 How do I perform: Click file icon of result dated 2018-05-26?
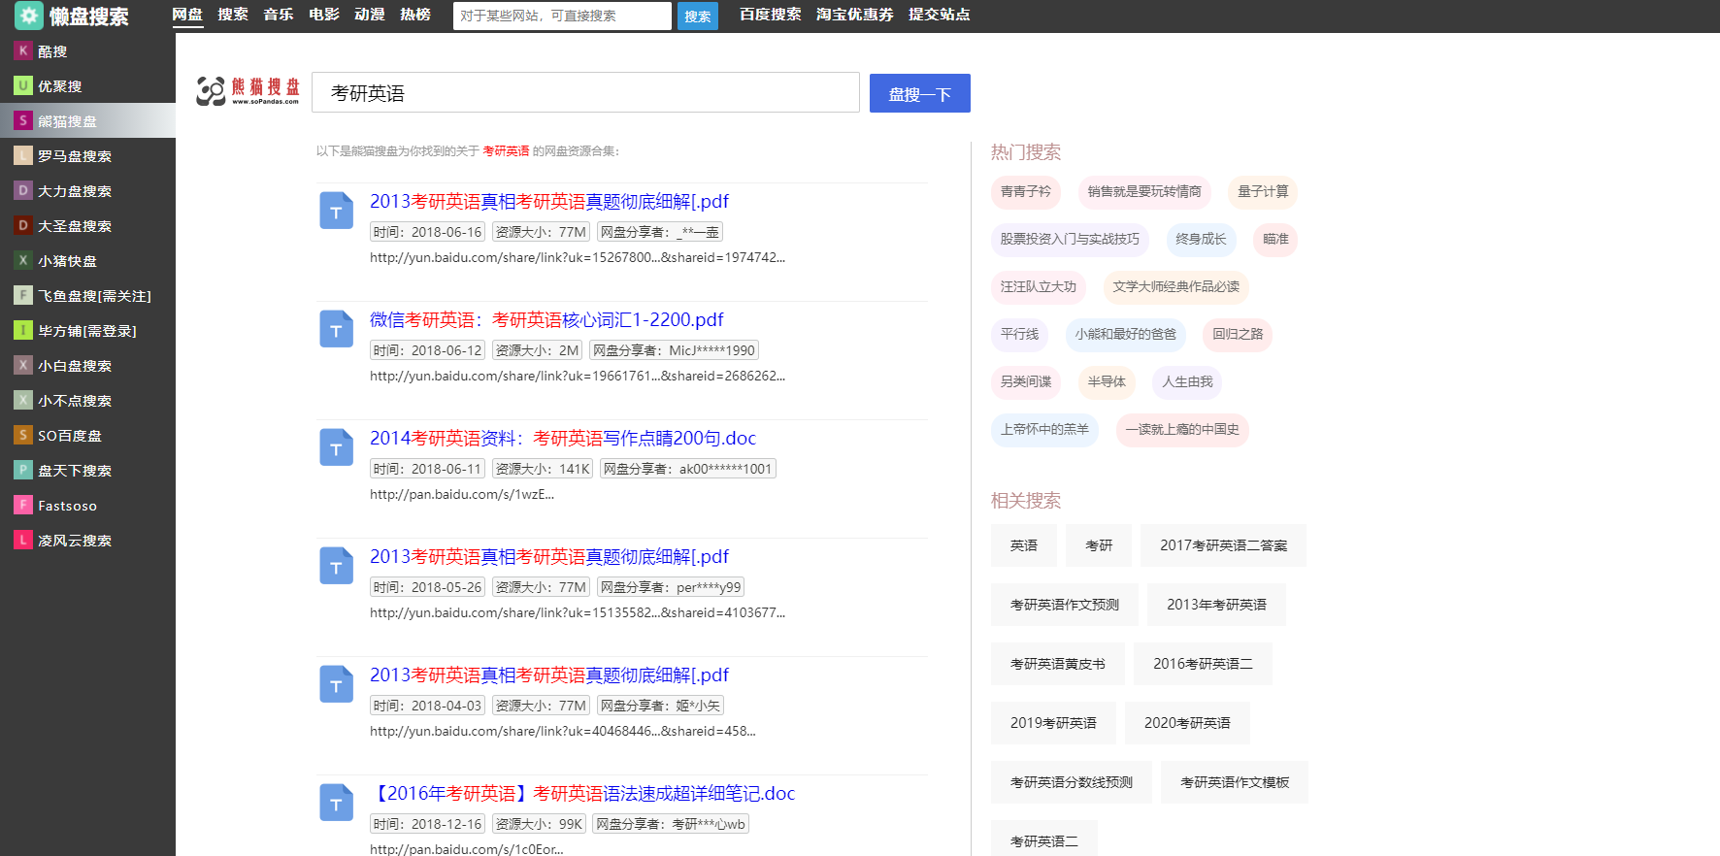[337, 566]
